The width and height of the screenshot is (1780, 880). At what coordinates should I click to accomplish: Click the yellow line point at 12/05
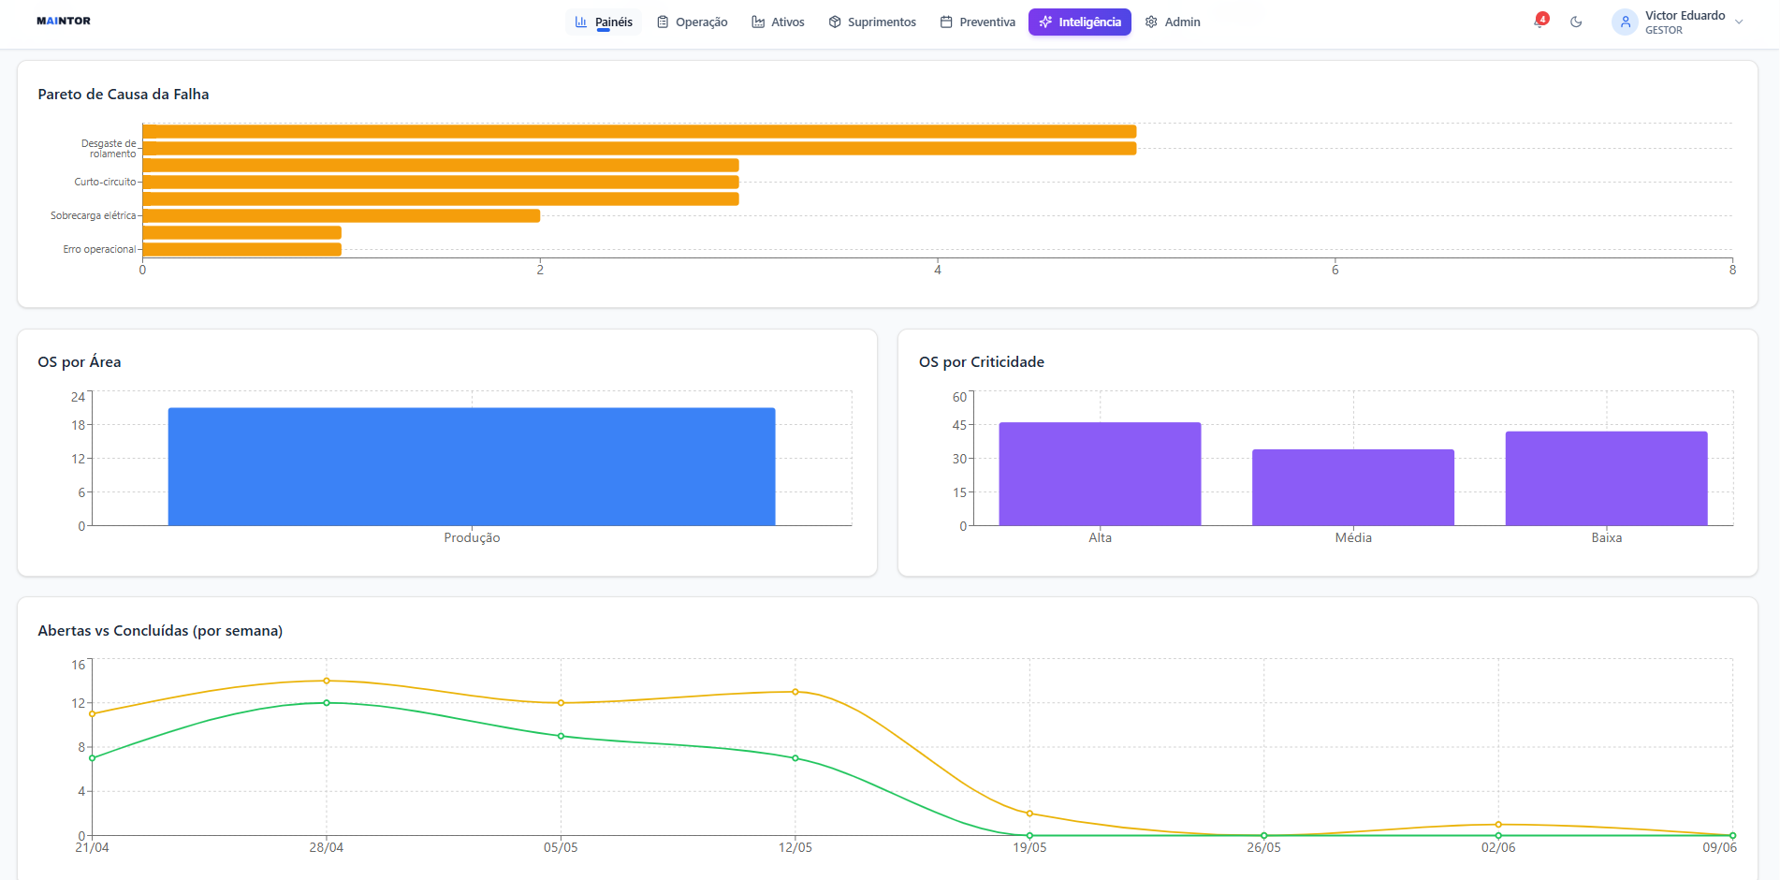click(795, 692)
